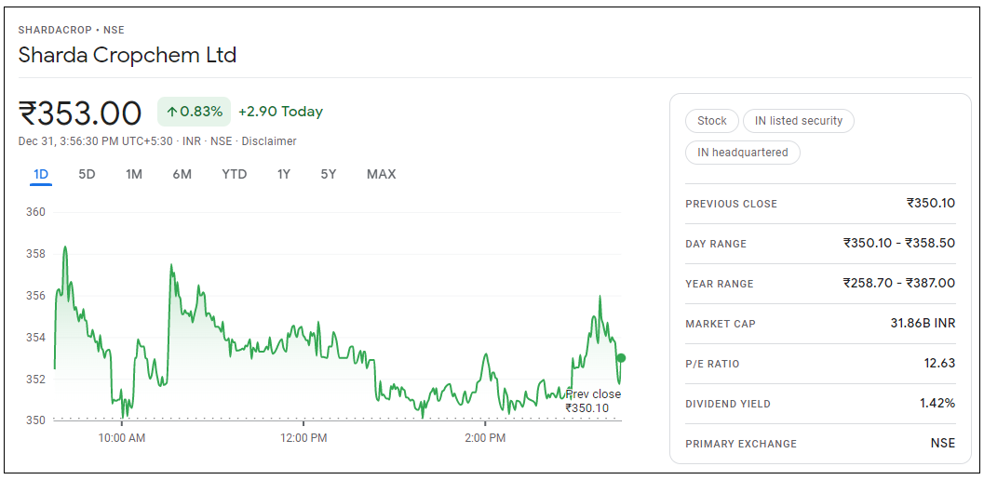Viewport: 984px width, 480px height.
Task: Click the 31.86B INR market cap value
Action: coord(923,324)
